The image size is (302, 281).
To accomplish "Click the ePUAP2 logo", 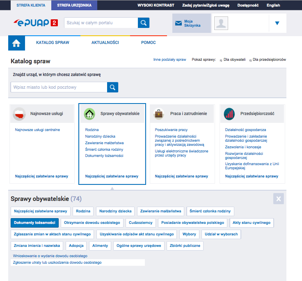I will (x=36, y=23).
